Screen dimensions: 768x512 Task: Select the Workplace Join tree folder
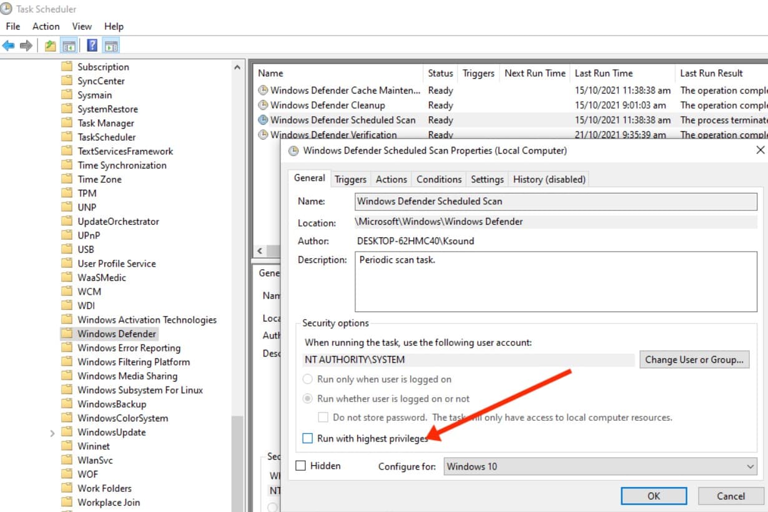pyautogui.click(x=109, y=503)
